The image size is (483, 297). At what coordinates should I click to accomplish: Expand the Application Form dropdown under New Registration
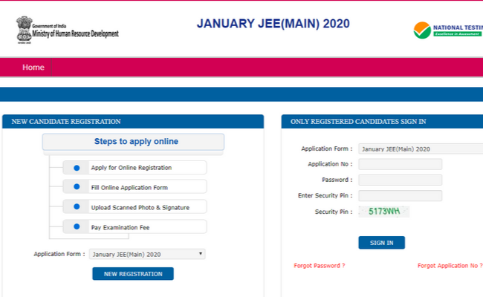tap(147, 254)
